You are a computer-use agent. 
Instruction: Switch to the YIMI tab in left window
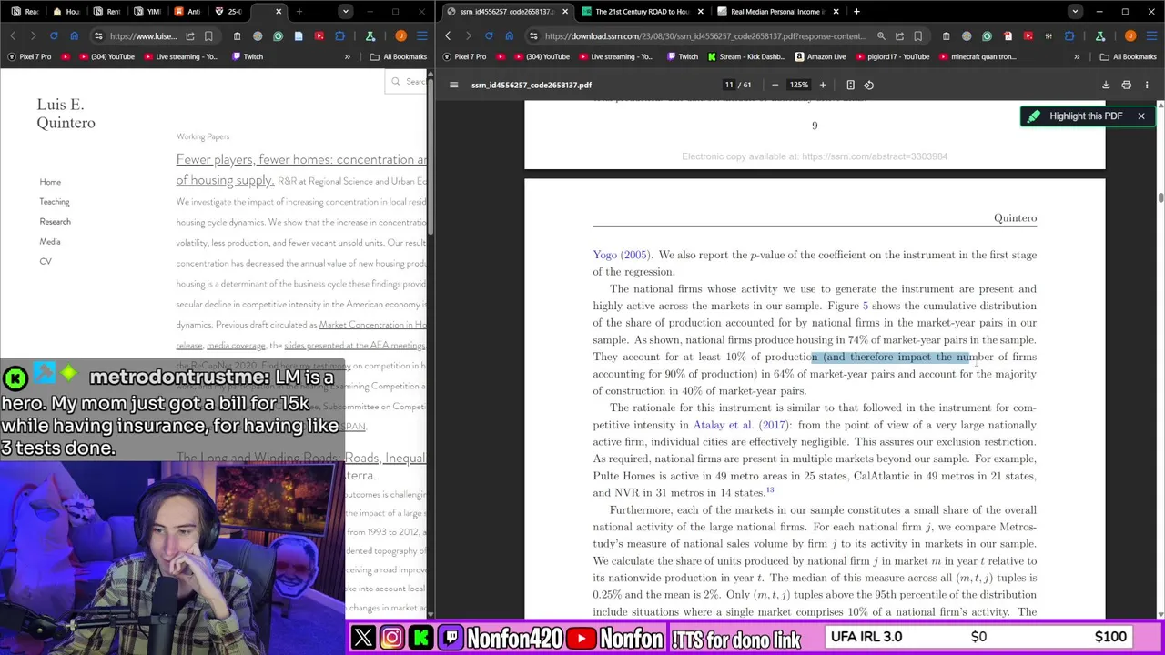click(147, 12)
